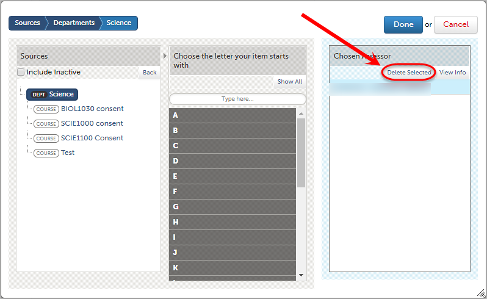Click the Back button in Sources
The height and width of the screenshot is (299, 487).
150,73
